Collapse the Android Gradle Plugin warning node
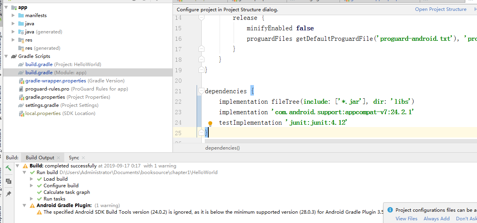The height and width of the screenshot is (223, 477). (x=25, y=206)
